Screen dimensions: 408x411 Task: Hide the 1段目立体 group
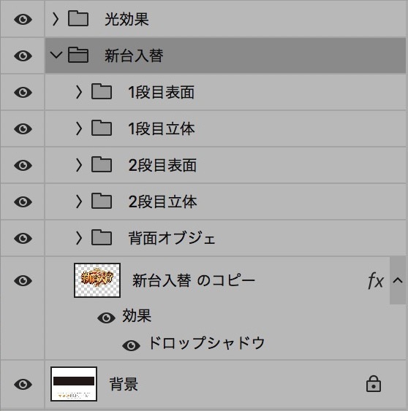click(x=23, y=128)
